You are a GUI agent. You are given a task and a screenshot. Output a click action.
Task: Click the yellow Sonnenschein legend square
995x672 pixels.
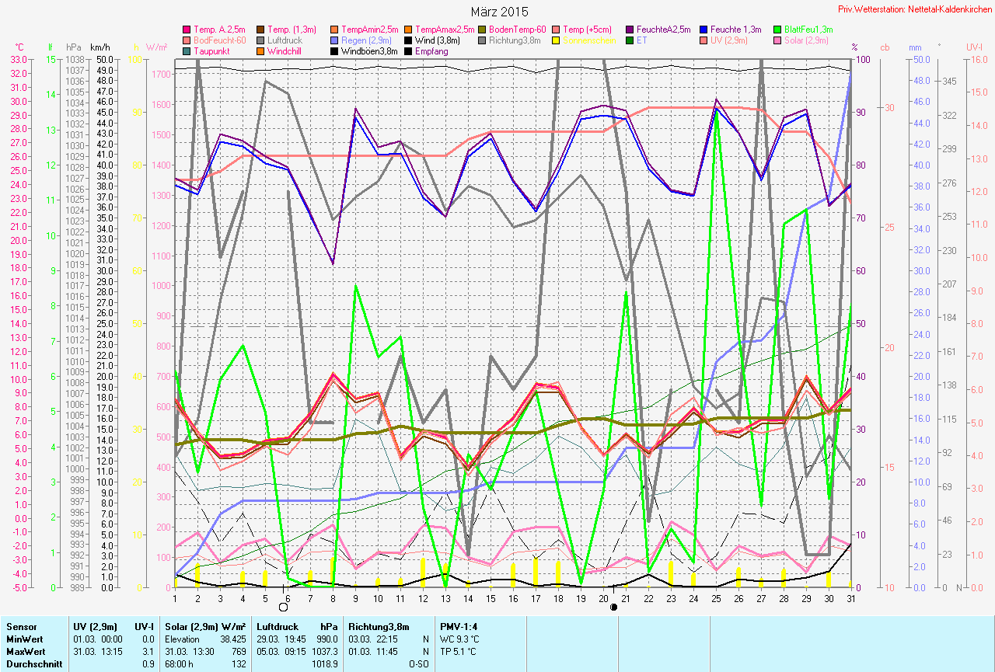pyautogui.click(x=557, y=40)
